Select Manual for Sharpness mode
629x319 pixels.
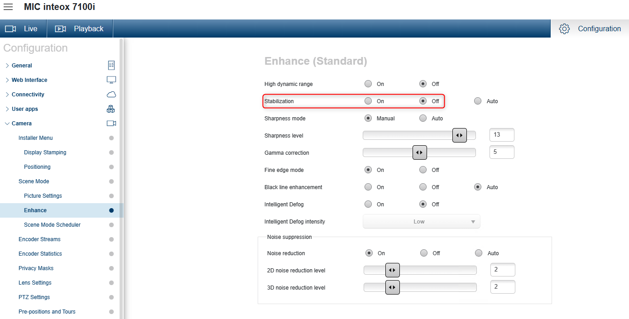pyautogui.click(x=368, y=118)
